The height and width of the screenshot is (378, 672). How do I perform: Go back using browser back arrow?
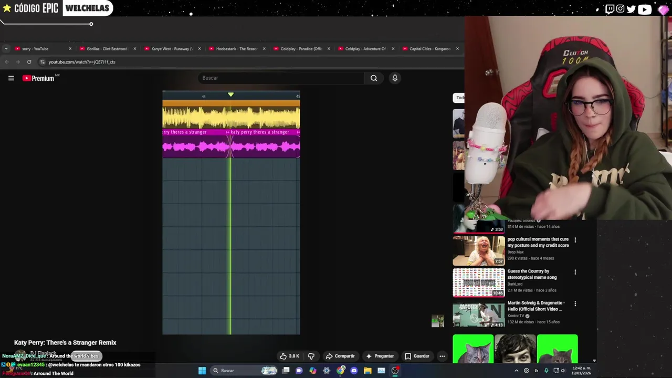point(6,62)
